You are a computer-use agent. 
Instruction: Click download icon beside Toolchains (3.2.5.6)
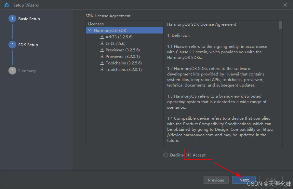click(102, 63)
